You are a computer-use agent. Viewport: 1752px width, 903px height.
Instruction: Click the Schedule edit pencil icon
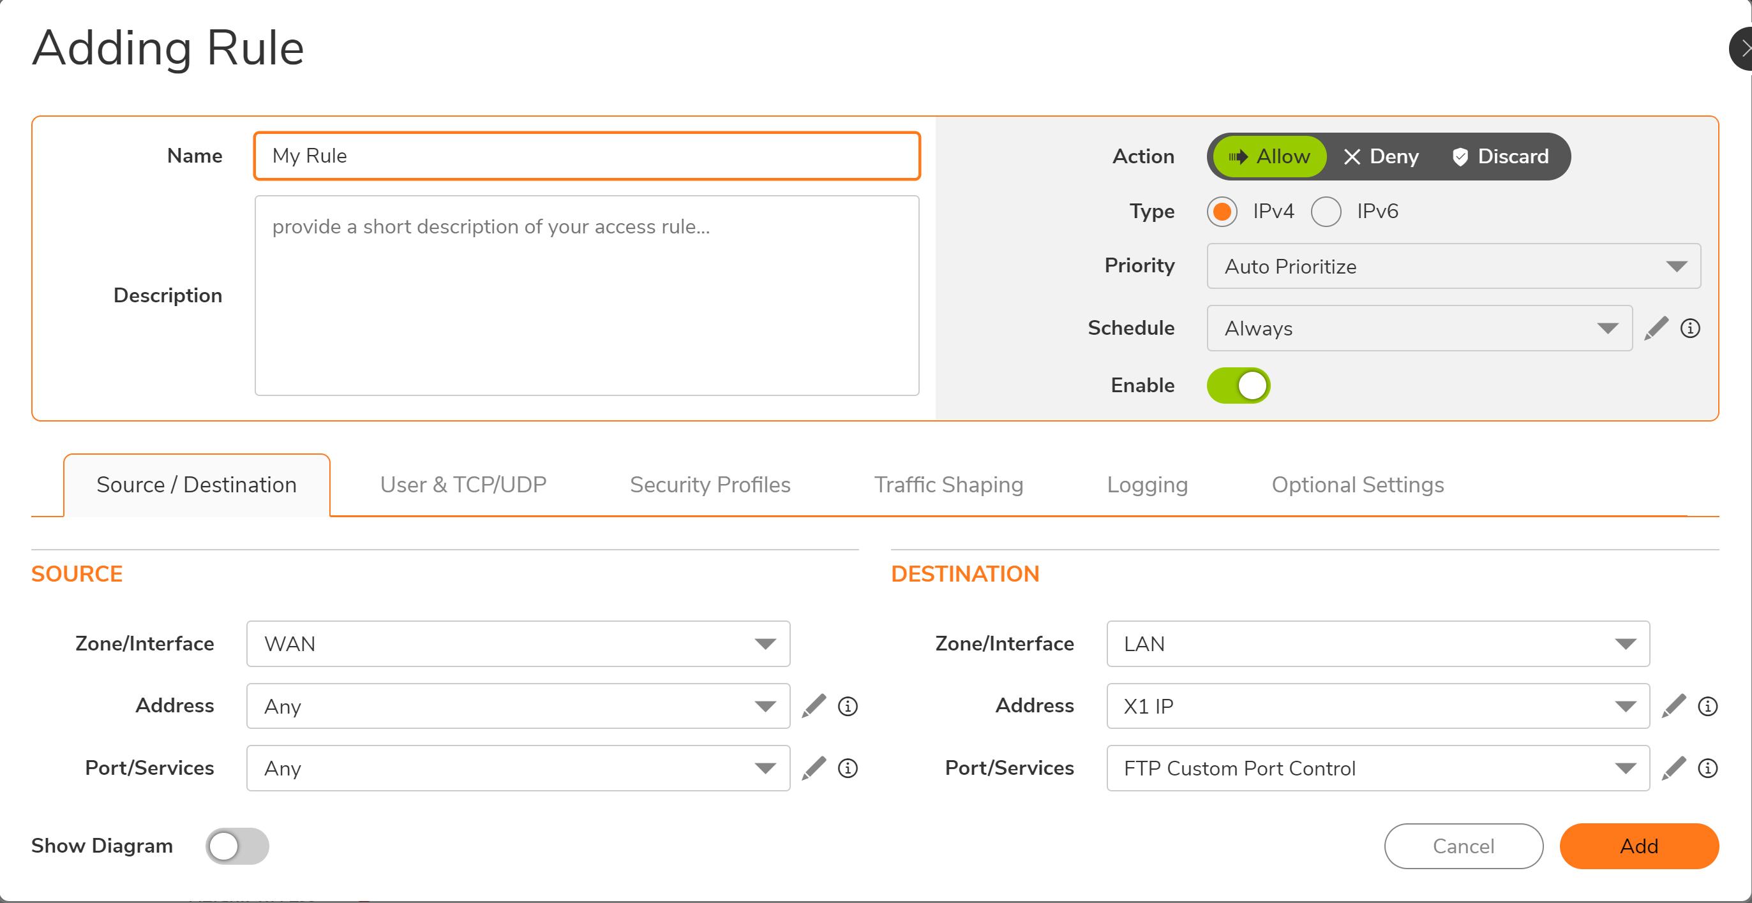tap(1656, 328)
